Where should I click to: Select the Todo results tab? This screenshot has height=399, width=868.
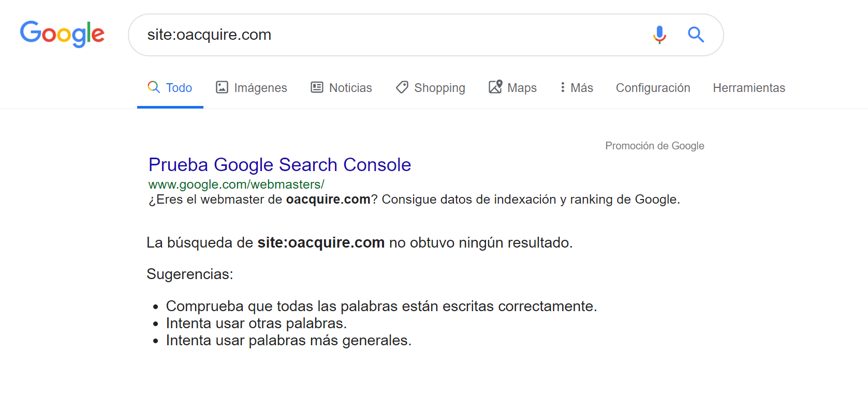pos(179,88)
